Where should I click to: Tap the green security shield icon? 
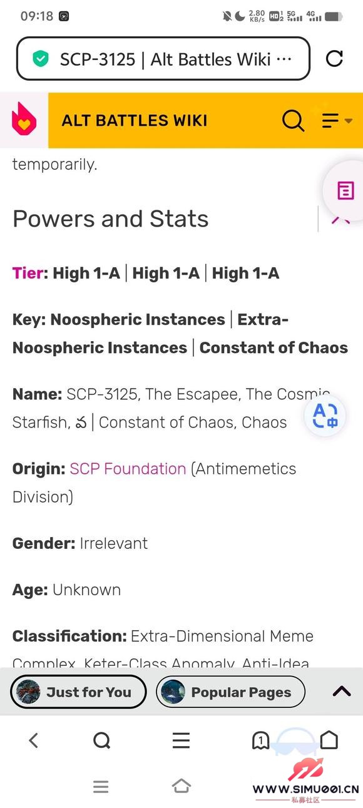click(41, 59)
